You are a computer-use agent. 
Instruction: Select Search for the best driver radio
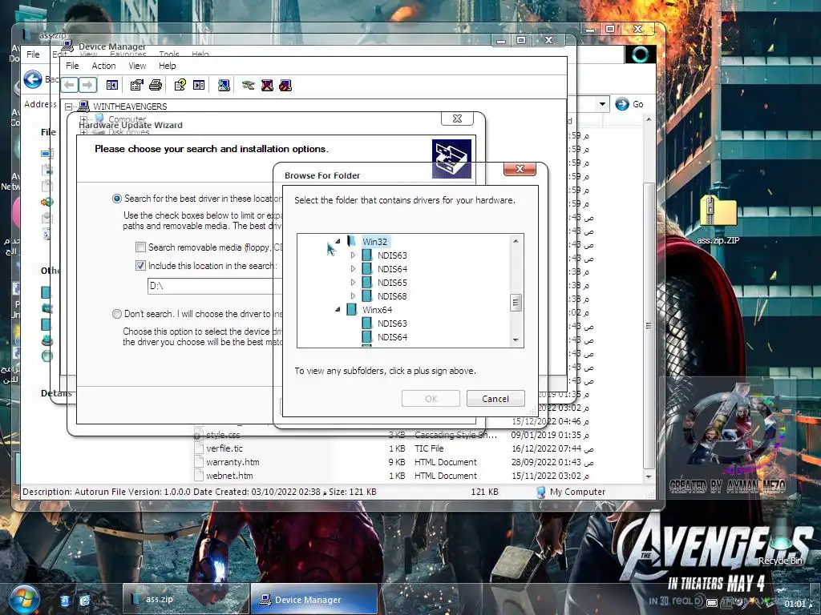[x=117, y=199]
